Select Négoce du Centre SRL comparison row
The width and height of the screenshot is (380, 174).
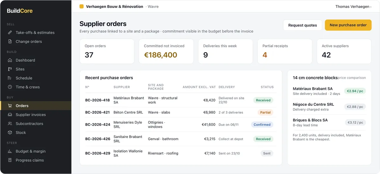[329, 107]
